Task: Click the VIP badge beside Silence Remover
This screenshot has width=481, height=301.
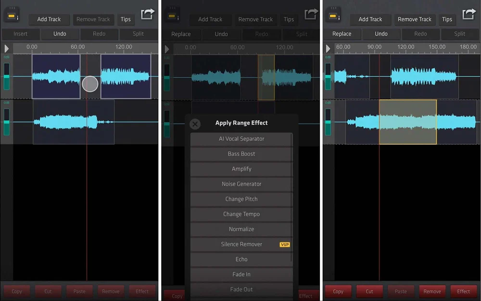Action: (x=284, y=245)
